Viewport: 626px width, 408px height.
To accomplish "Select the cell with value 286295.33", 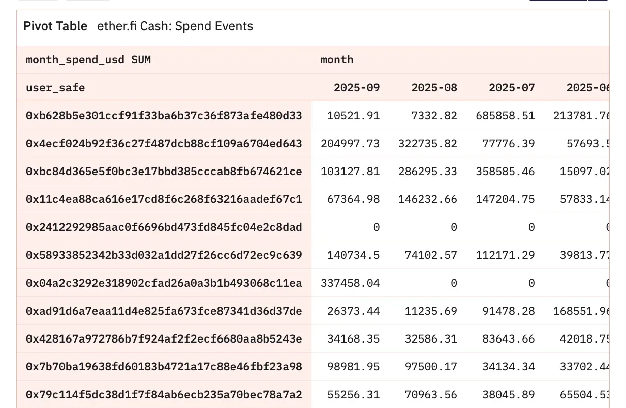I will pos(428,172).
